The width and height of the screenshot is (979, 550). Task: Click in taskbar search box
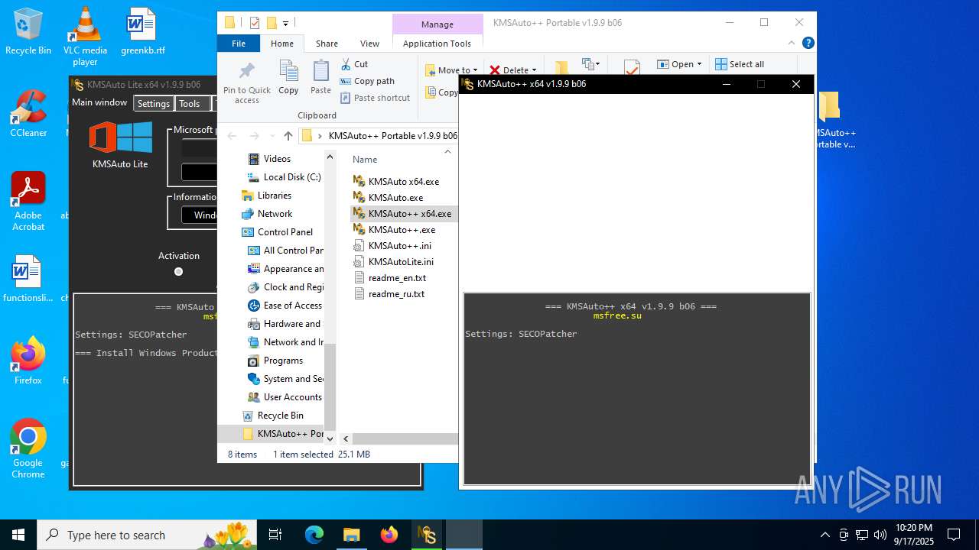[148, 535]
